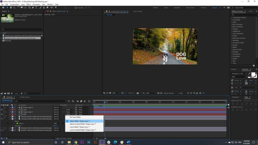Expand the Transform property group
Viewport: 258px width, 145px height.
pos(12,126)
